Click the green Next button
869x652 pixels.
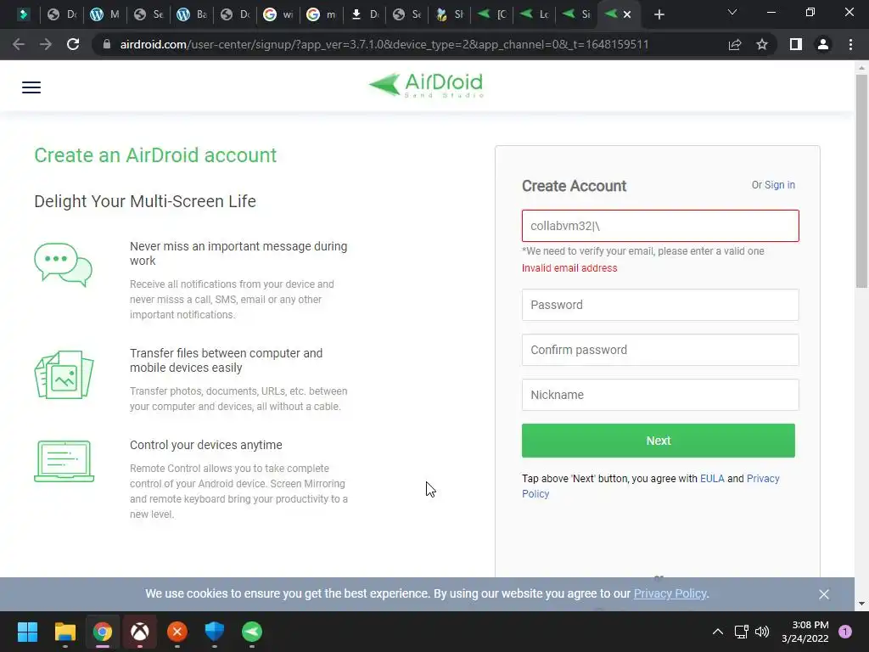coord(659,441)
